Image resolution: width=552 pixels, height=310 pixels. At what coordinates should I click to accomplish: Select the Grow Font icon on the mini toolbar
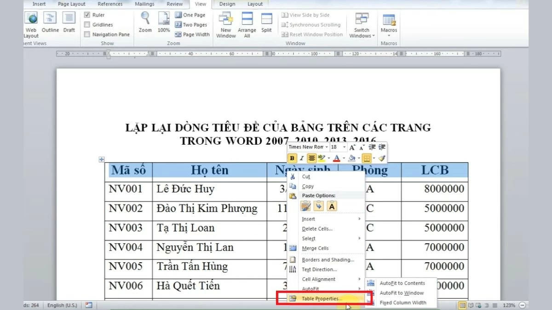coord(353,147)
